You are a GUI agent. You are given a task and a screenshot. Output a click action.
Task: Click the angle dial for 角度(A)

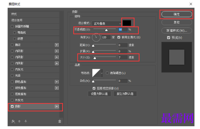(96, 37)
